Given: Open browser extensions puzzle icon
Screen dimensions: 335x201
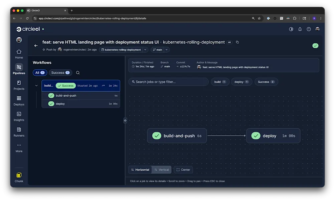Looking at the screenshot, I should click(295, 18).
